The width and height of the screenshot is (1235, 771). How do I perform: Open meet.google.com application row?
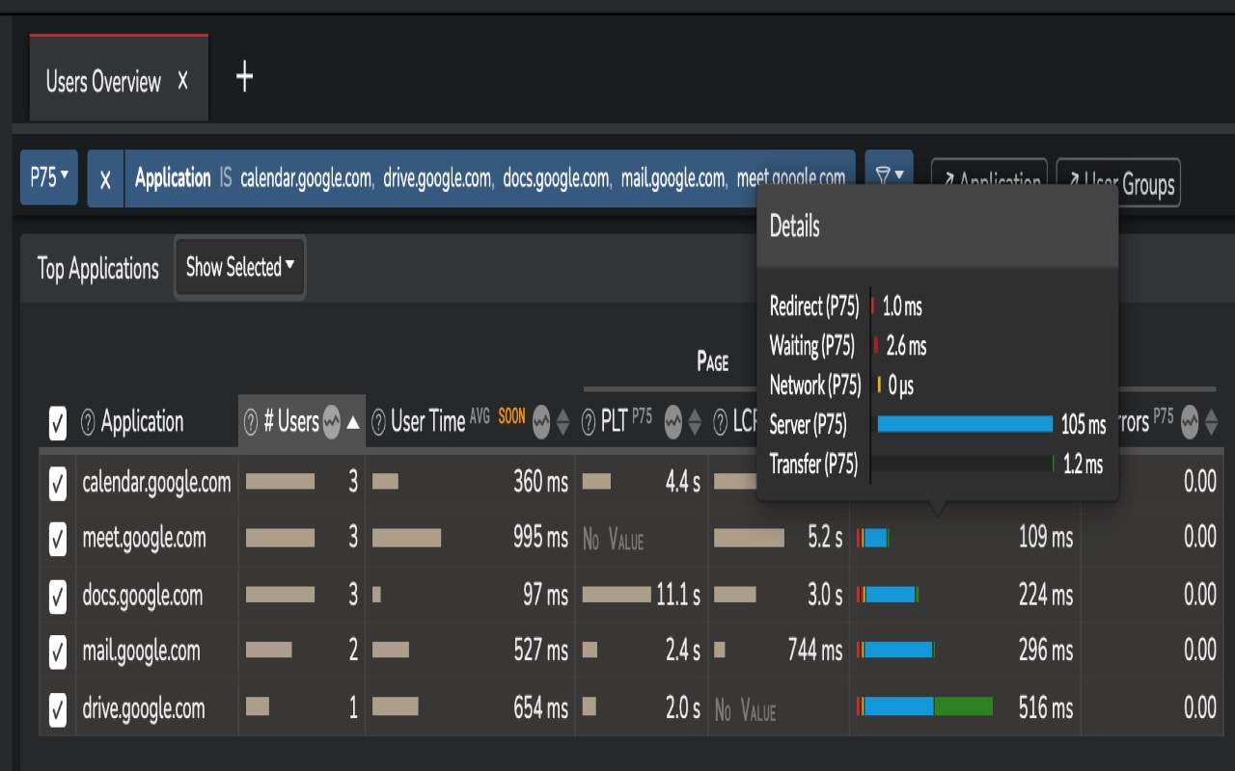pos(144,538)
